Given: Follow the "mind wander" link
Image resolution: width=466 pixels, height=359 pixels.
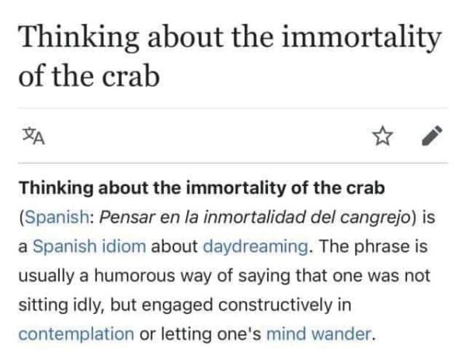Looking at the screenshot, I should click(309, 334).
